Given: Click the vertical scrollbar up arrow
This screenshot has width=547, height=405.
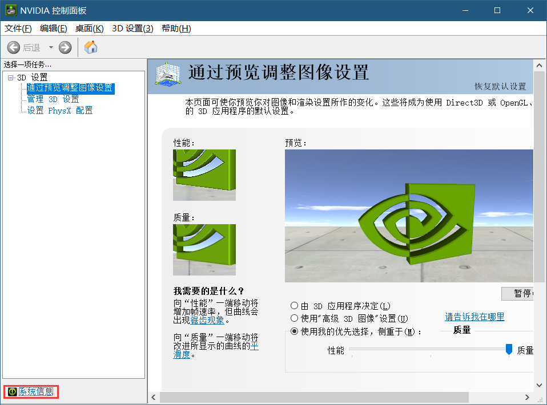Looking at the screenshot, I should [540, 65].
